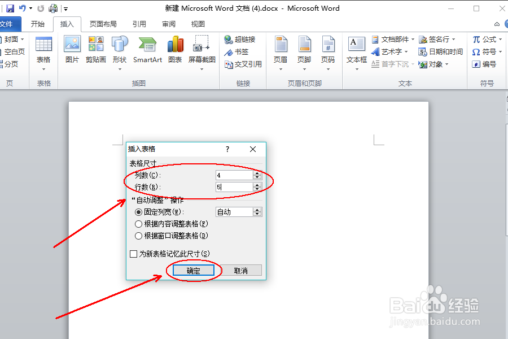This screenshot has height=339, width=508.
Task: Open the 文档部件 quick parts menu
Action: click(x=393, y=39)
